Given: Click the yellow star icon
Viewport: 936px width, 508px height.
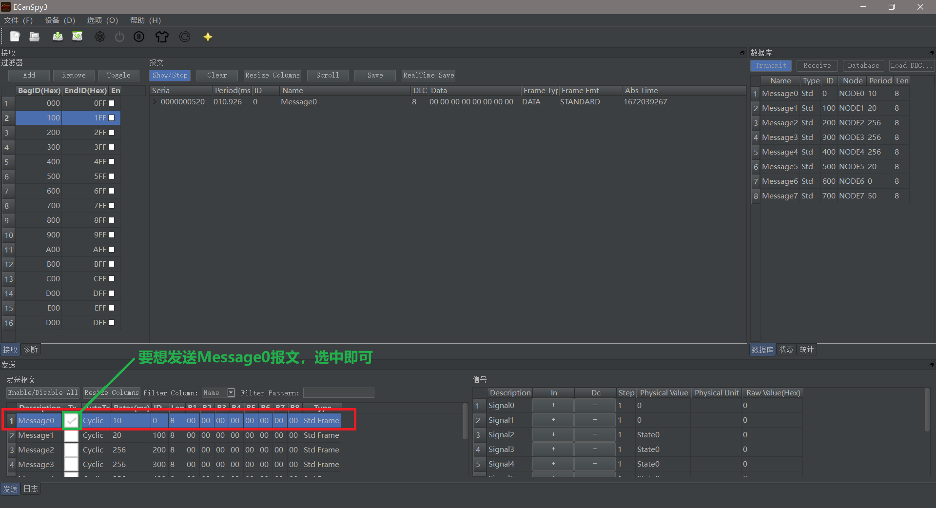Looking at the screenshot, I should tap(208, 37).
